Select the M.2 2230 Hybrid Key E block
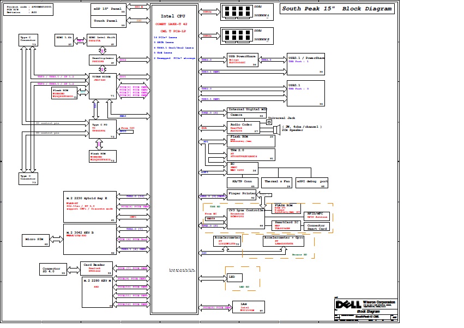464x328 pixels. point(90,207)
